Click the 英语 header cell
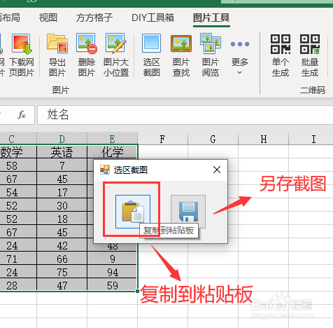Screen dimensions: 333x328 [x=62, y=152]
